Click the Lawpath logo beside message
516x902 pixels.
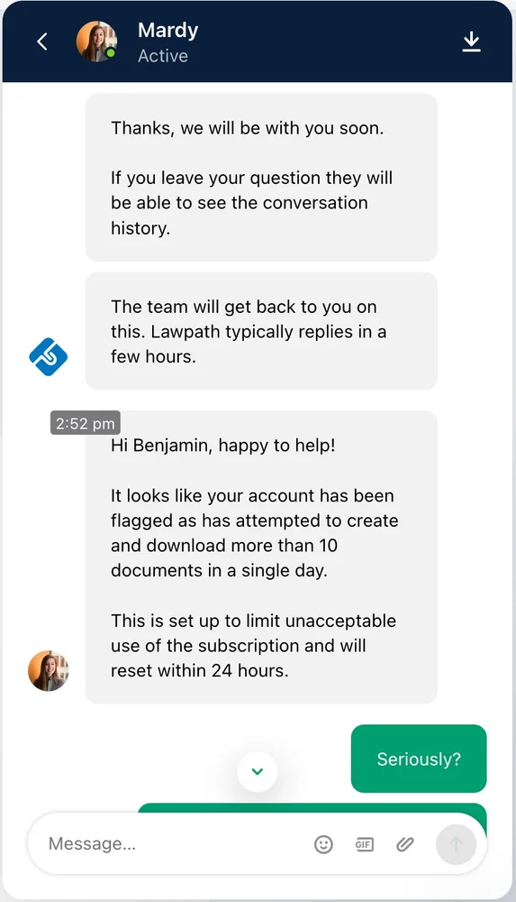coord(49,356)
